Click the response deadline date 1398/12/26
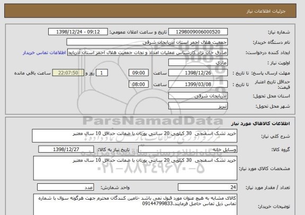305x215 pixels. tap(198, 73)
